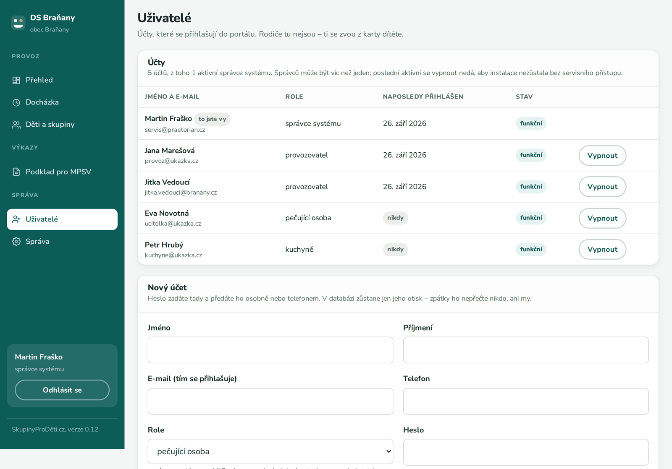The image size is (672, 469).
Task: Click Vypnout in Petr Hrubý's row
Action: [602, 249]
